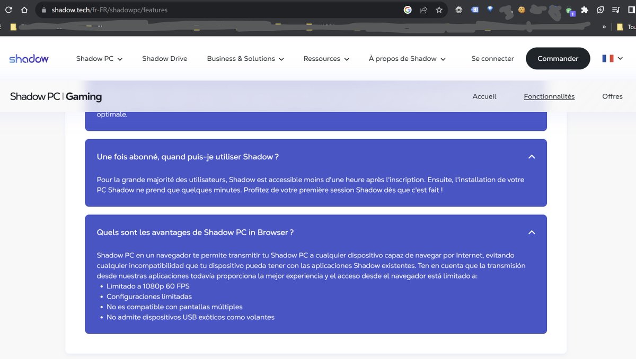
Task: Click the bullet 'Limitado a 1080p 60 FPS'
Action: (x=148, y=286)
